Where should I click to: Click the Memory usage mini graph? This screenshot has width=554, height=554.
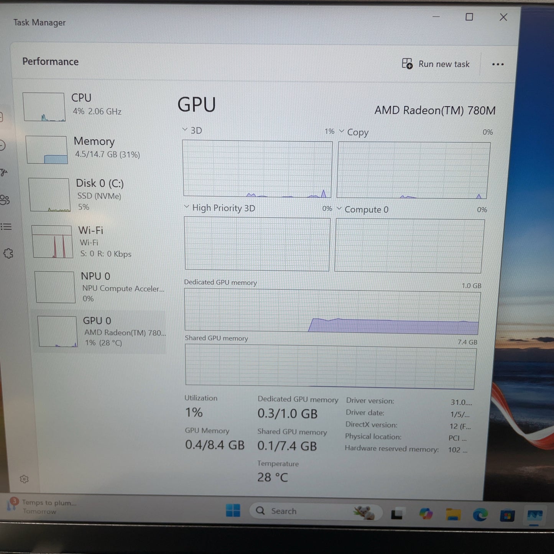pyautogui.click(x=47, y=150)
